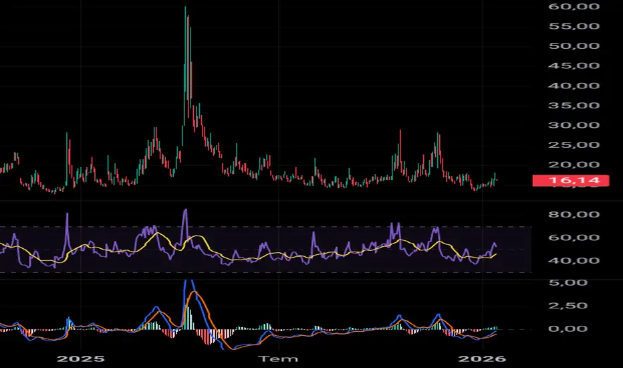623x368 pixels.
Task: Select the yellow moving average line in RSI pane
Action: point(157,234)
